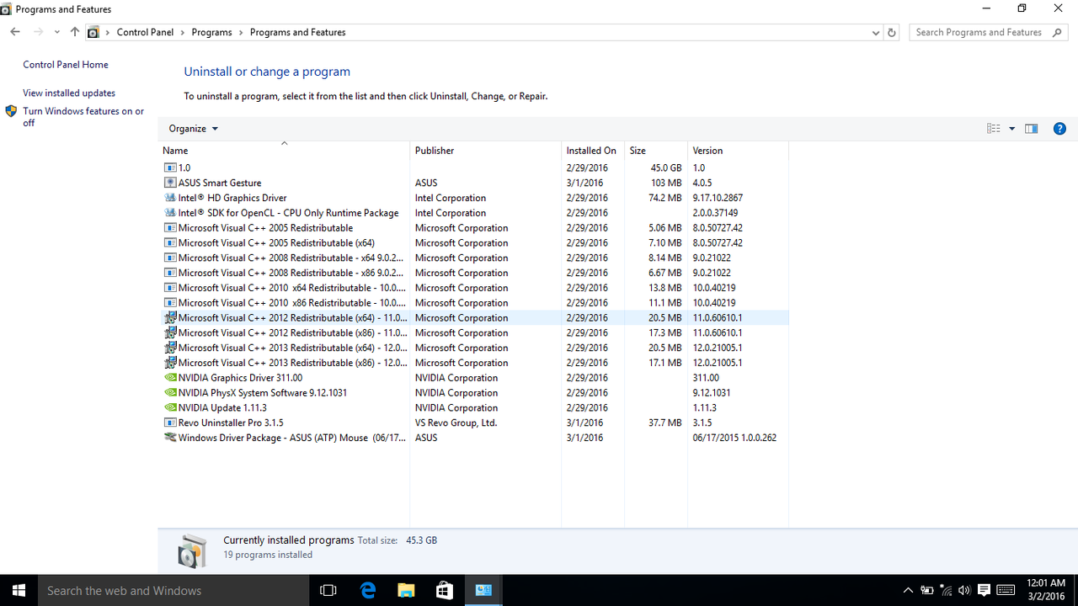Viewport: 1078px width, 606px height.
Task: Click the icon of program named 1.0
Action: tap(170, 167)
